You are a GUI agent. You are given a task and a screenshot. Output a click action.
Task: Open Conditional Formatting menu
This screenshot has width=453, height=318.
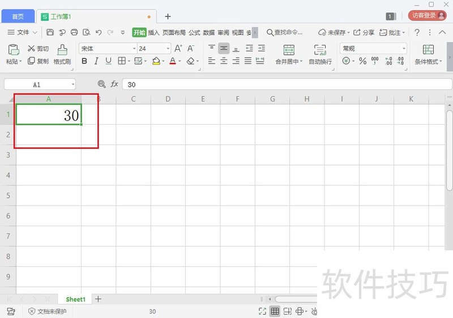428,54
